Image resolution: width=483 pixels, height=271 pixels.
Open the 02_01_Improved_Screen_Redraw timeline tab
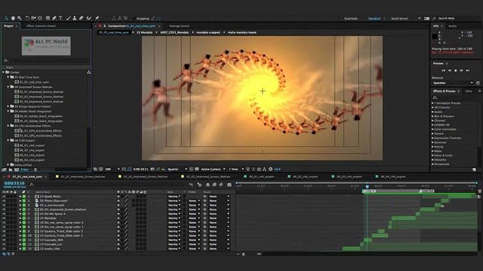point(82,177)
